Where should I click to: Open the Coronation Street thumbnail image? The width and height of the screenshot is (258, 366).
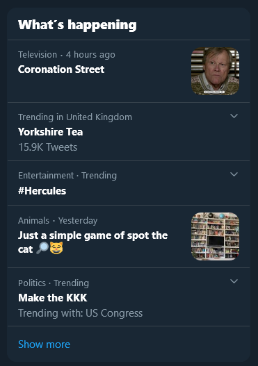pyautogui.click(x=216, y=72)
